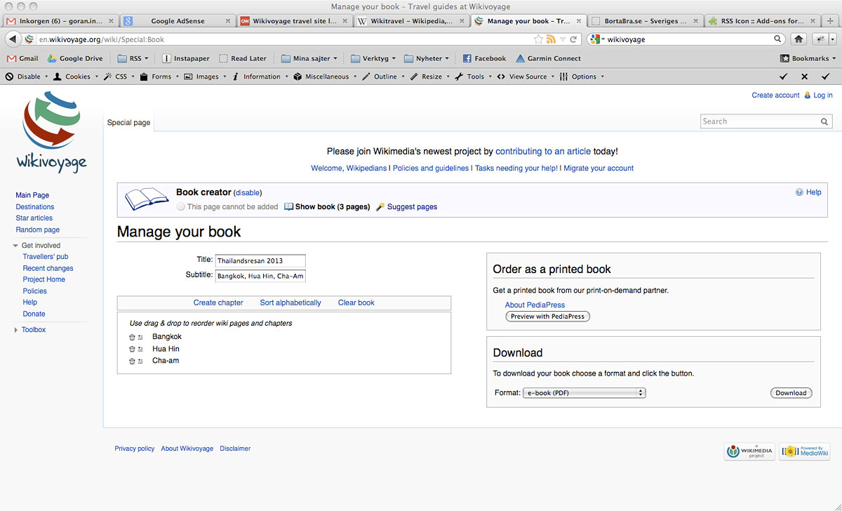Click the Read Later bookmarklet
The image size is (842, 511).
pyautogui.click(x=243, y=58)
